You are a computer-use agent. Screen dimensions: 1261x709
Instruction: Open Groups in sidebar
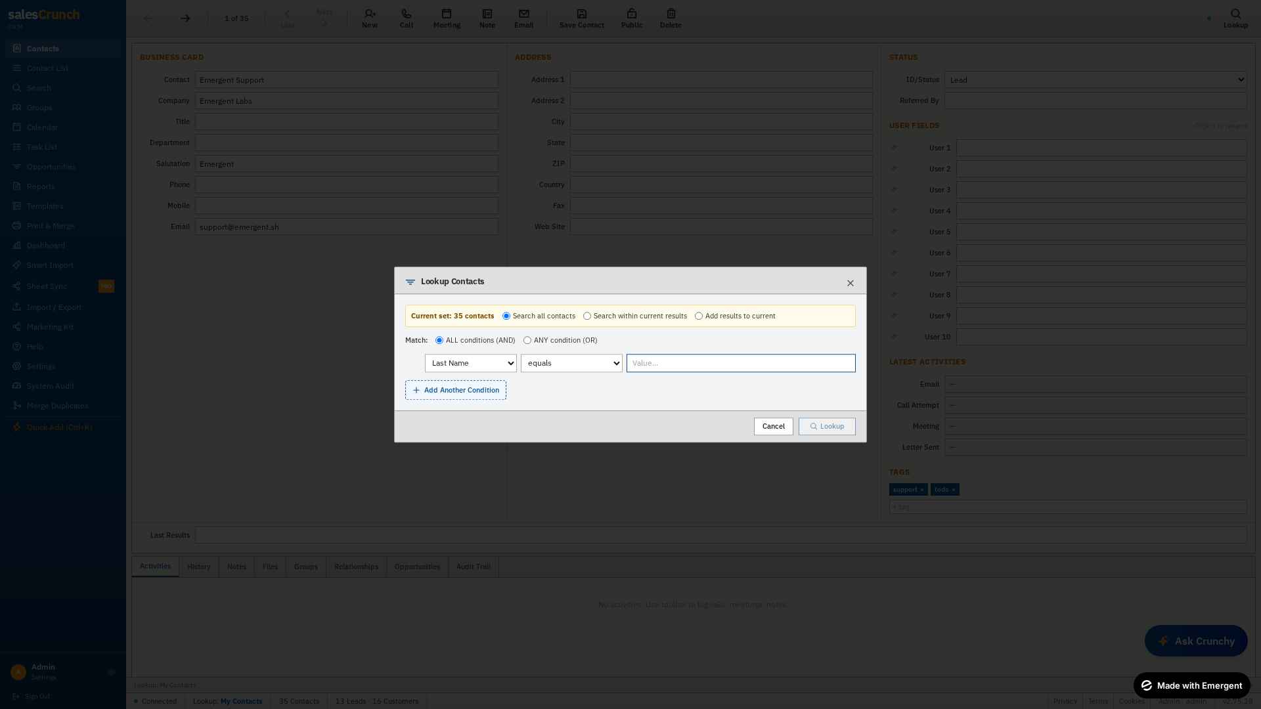click(63, 108)
